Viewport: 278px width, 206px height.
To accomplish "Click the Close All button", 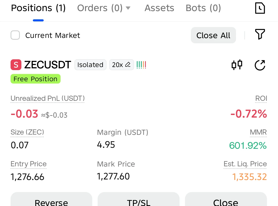I will point(213,35).
